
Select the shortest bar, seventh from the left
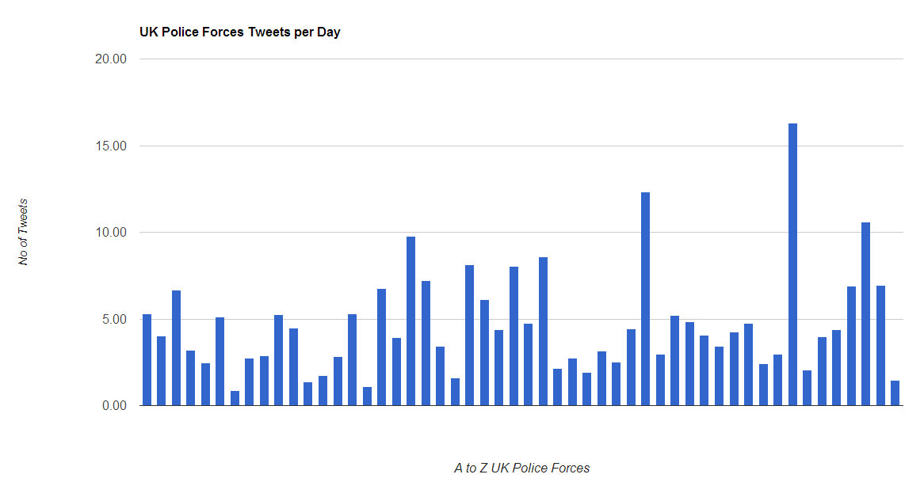pos(235,398)
